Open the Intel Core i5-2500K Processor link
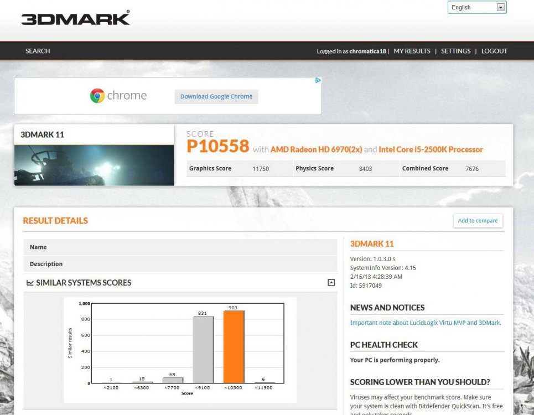This screenshot has width=534, height=415. click(431, 149)
